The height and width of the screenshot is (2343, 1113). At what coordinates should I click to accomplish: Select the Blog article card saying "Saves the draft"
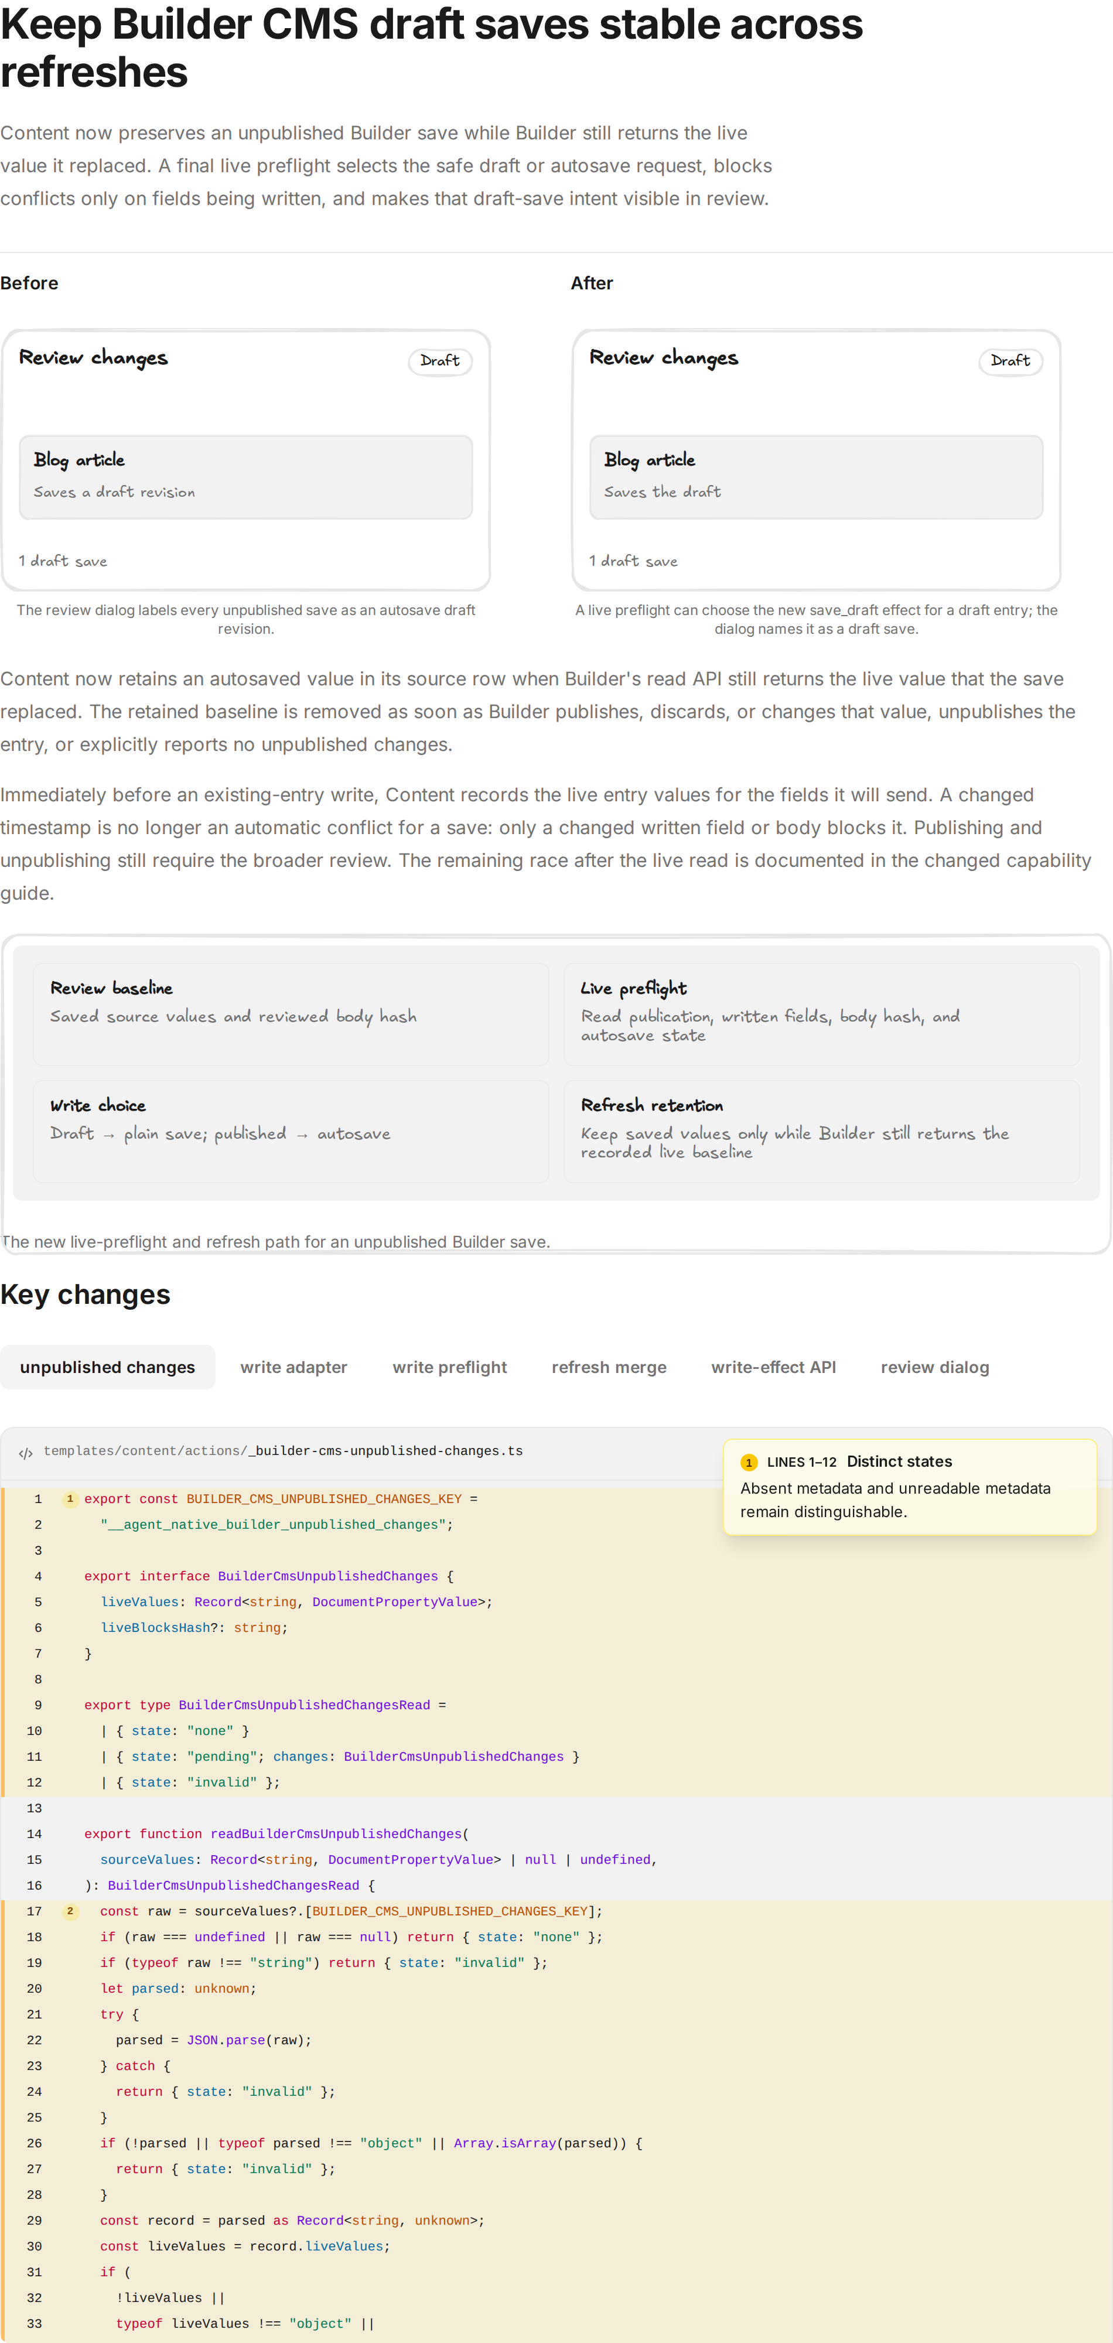815,477
